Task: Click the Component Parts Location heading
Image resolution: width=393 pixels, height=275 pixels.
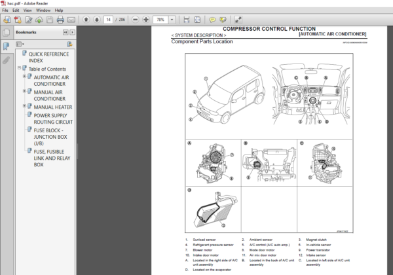Action: click(202, 41)
